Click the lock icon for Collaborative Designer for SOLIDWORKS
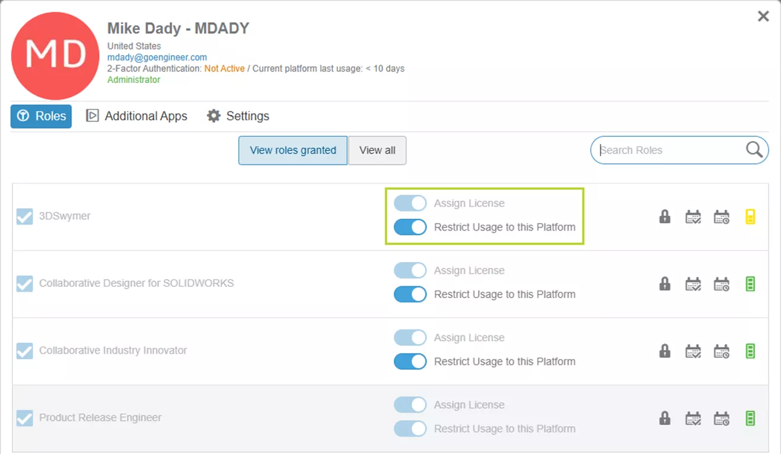 664,283
